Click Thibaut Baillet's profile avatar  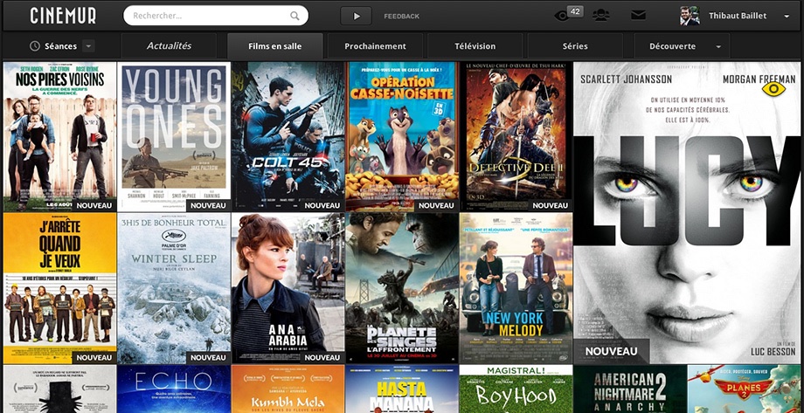[690, 16]
